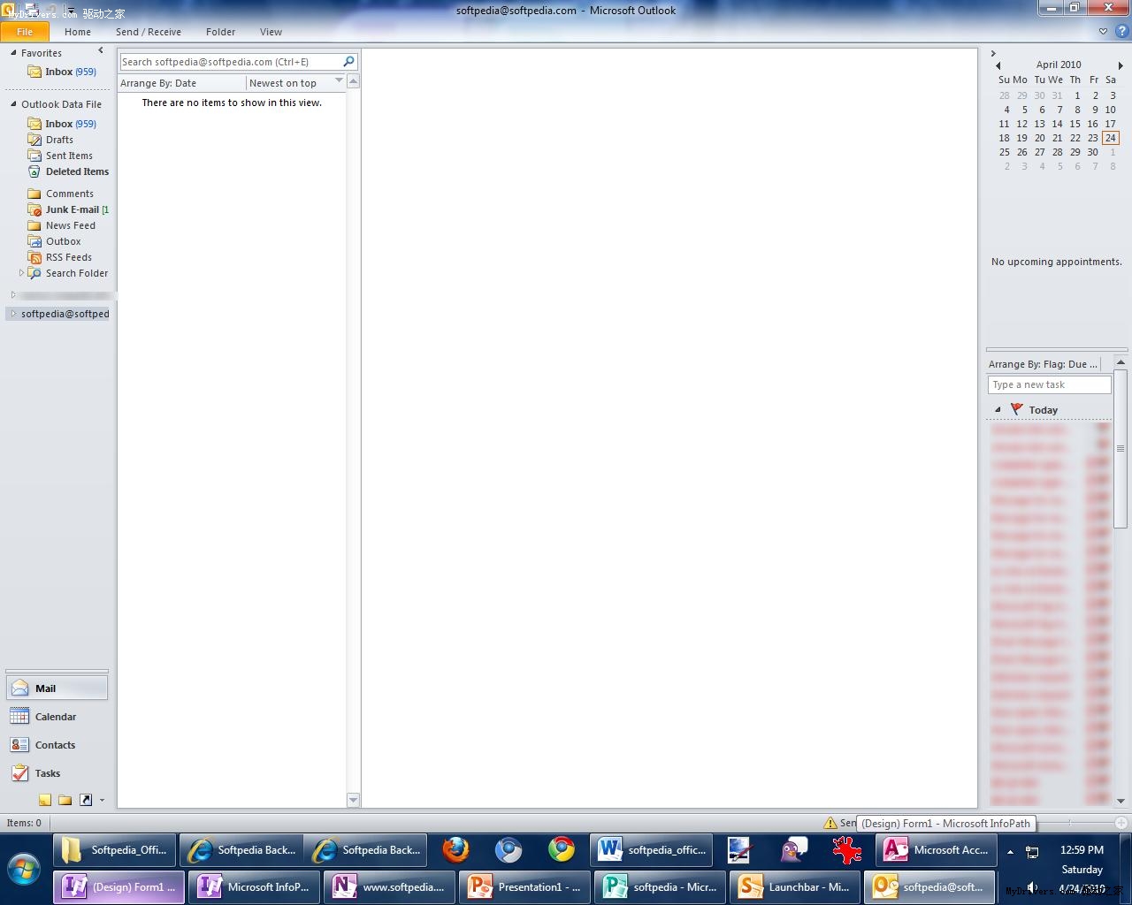Open Inbox under Favorites
The image size is (1132, 905).
(x=71, y=72)
